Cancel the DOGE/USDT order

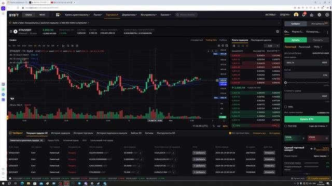pos(269,153)
